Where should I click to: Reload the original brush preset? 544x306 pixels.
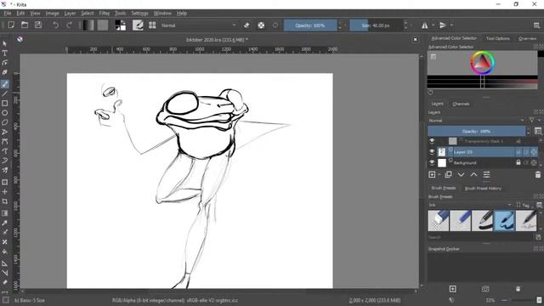tap(275, 25)
